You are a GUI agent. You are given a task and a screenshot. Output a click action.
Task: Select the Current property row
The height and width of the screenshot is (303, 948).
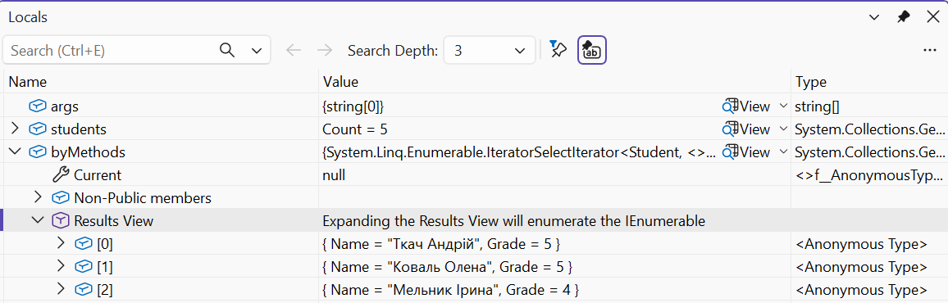[474, 175]
